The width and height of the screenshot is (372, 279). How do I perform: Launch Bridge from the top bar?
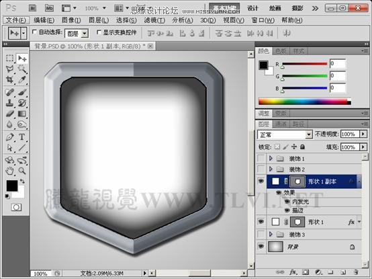click(x=32, y=8)
